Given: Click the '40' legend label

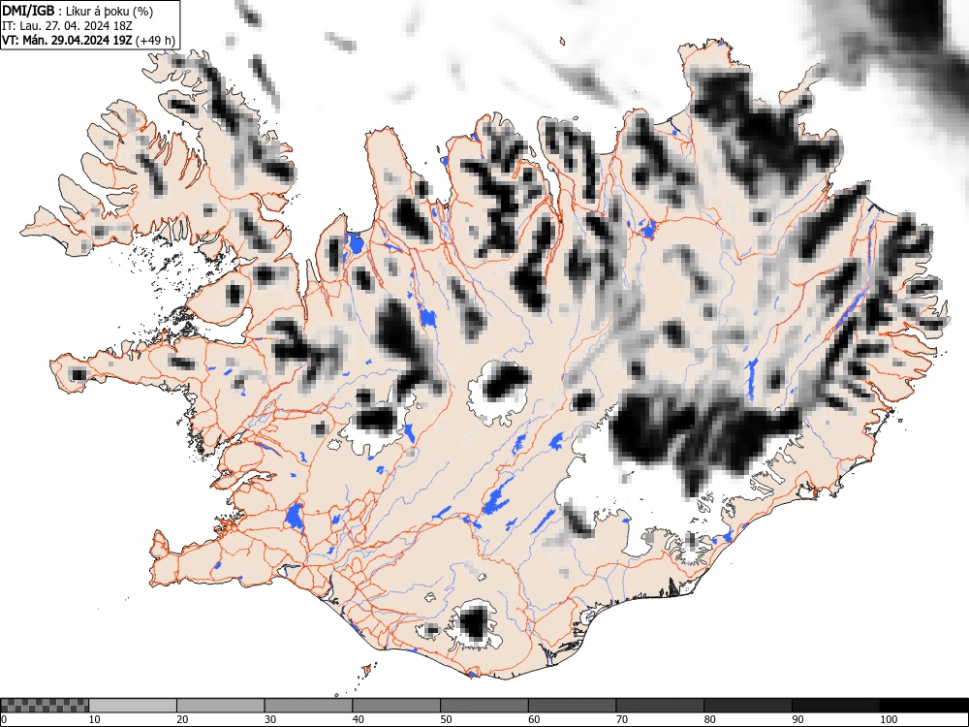Looking at the screenshot, I should (x=358, y=719).
